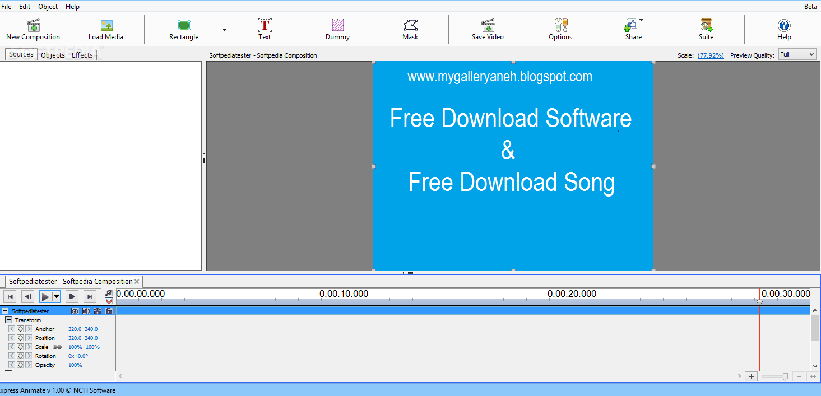This screenshot has width=821, height=396.
Task: Open Load Media
Action: click(105, 29)
